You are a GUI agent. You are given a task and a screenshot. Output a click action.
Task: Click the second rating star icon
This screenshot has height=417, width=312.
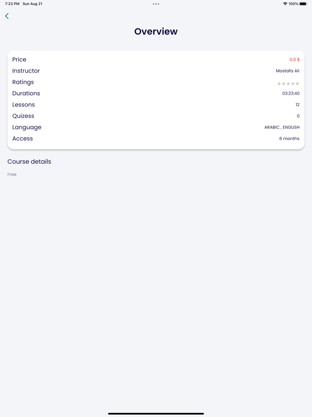click(284, 83)
